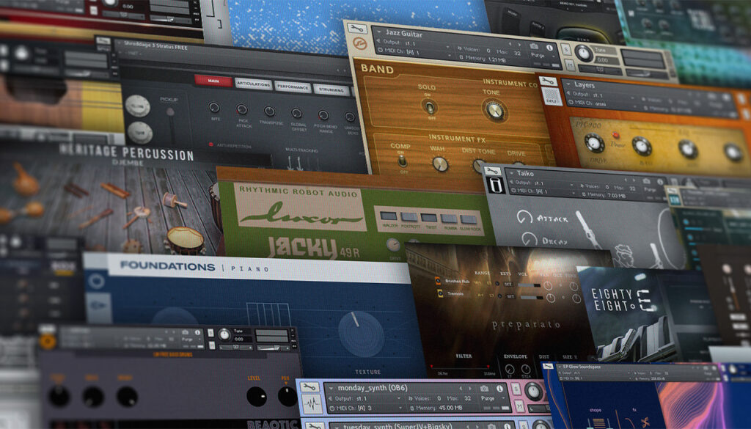Toggle the Brushes Rub layer power button

tap(438, 281)
